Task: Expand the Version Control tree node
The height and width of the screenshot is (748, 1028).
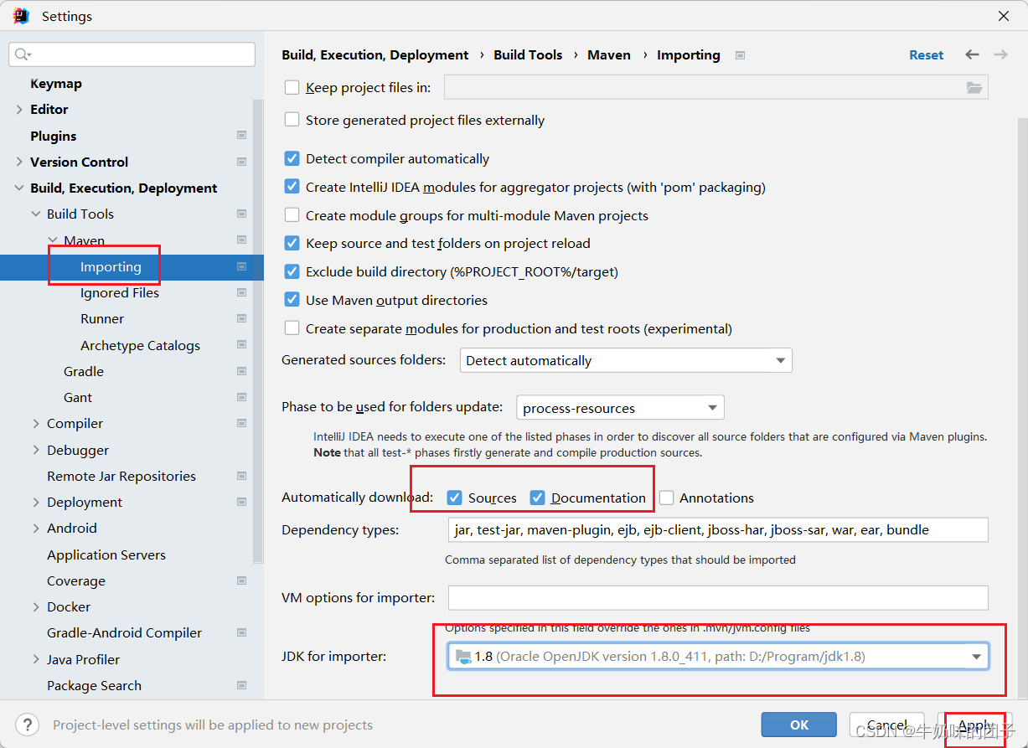Action: 19,162
